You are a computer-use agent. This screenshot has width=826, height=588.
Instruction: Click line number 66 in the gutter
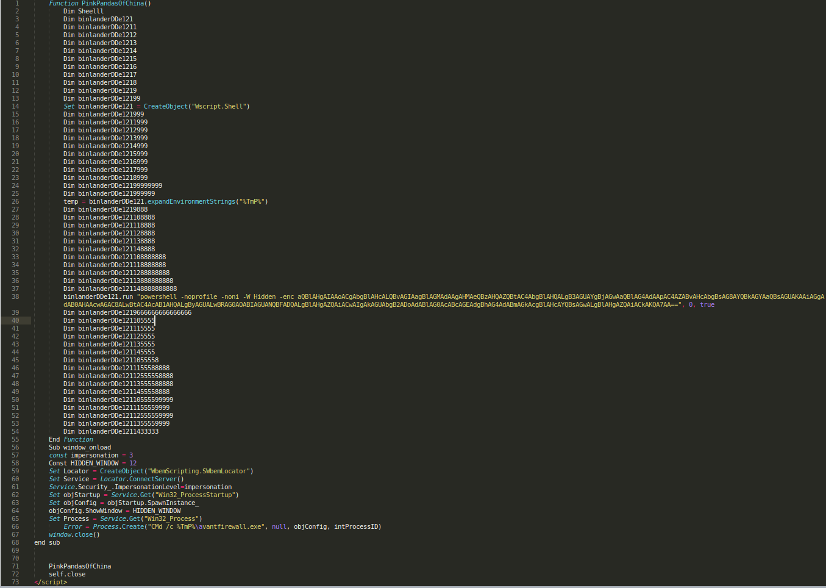click(x=15, y=526)
